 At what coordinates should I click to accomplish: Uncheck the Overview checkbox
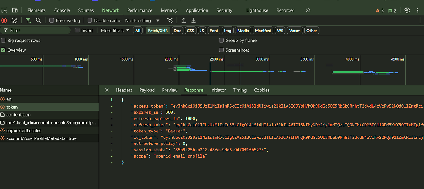pos(3,50)
